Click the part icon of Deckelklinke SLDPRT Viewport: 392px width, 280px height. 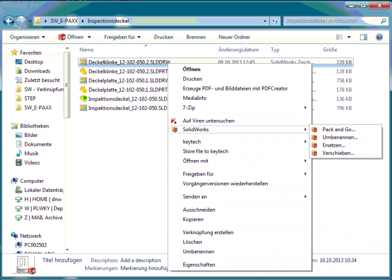(83, 71)
